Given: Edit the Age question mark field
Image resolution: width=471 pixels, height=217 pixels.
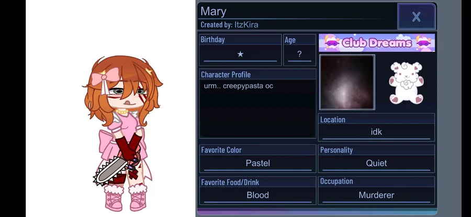Looking at the screenshot, I should click(299, 54).
